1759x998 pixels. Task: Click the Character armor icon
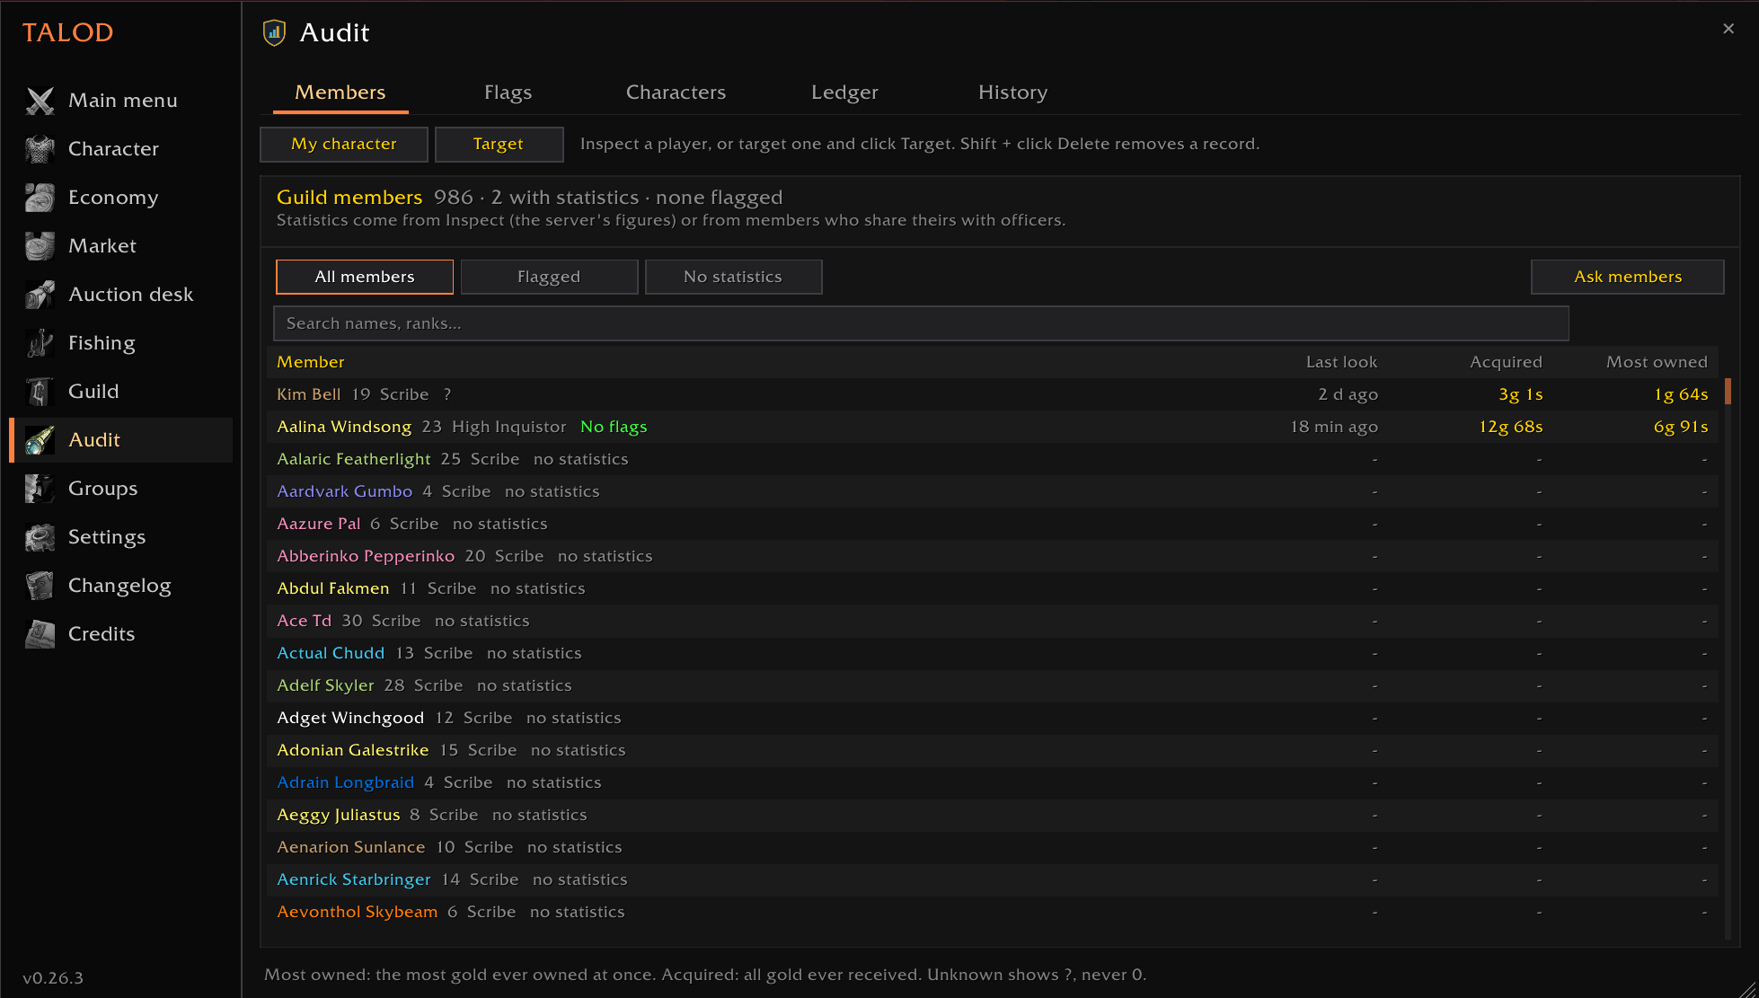[40, 149]
